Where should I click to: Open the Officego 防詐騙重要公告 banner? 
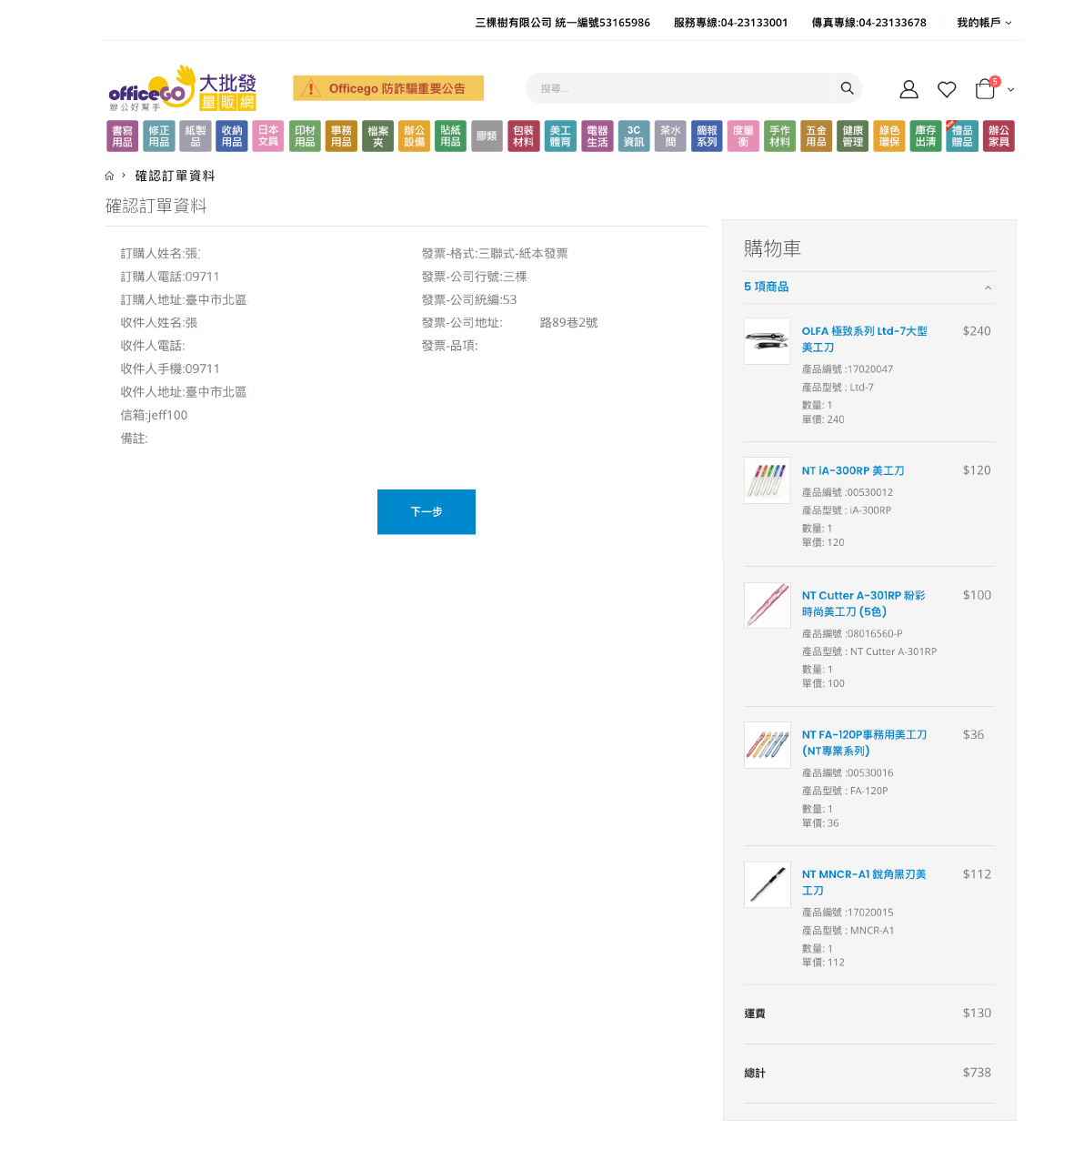coord(388,88)
